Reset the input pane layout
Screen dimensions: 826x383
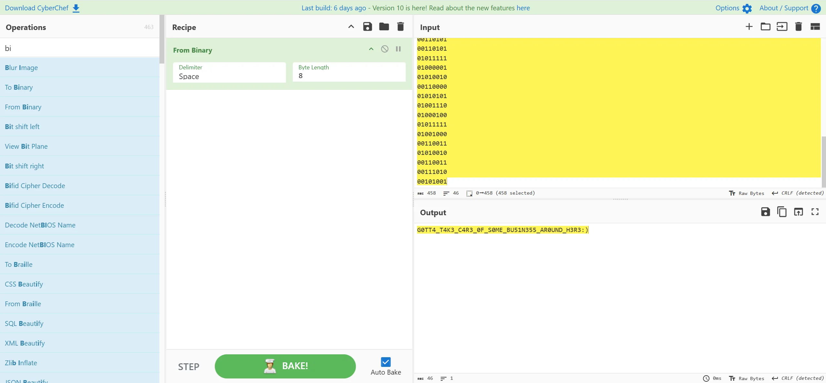(815, 27)
